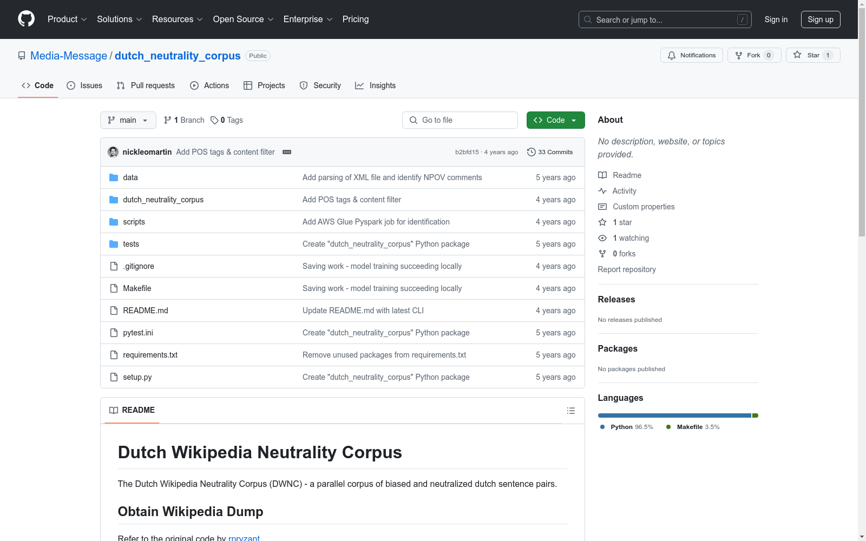Expand the Solutions menu
The image size is (866, 541).
pyautogui.click(x=120, y=19)
